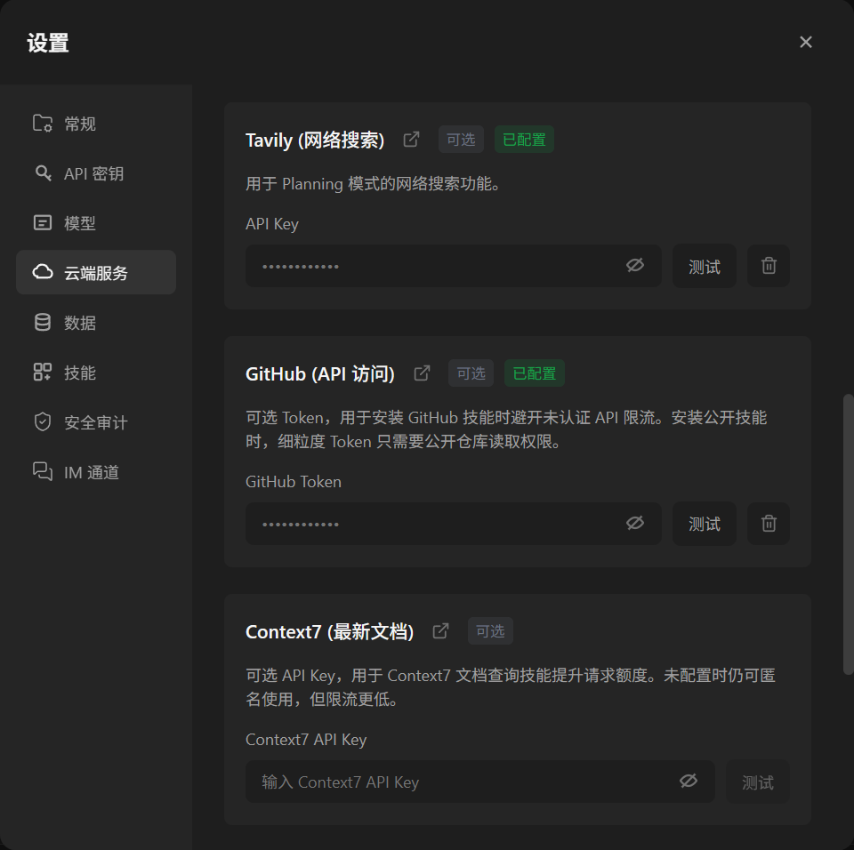Open the 常规 general settings section

pos(96,124)
